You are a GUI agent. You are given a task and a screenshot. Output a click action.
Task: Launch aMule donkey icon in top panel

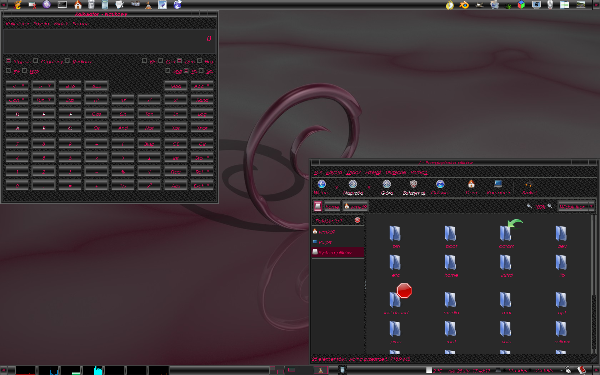click(149, 5)
